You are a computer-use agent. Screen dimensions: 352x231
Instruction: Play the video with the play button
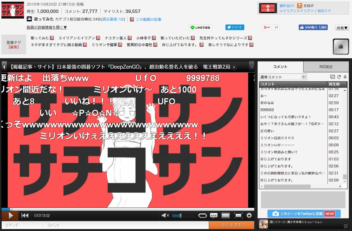10,216
